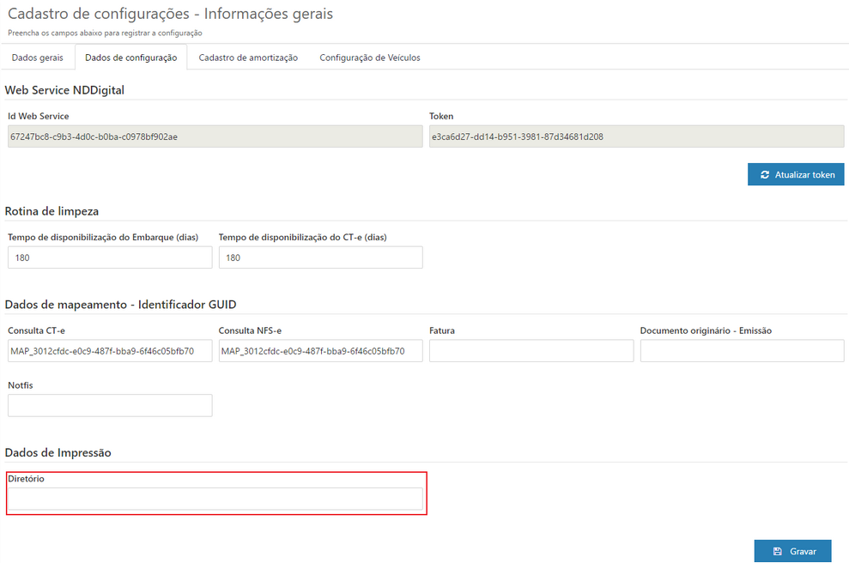Screen dimensions: 849x563
Task: Click inside the Notfis field
Action: coord(109,405)
